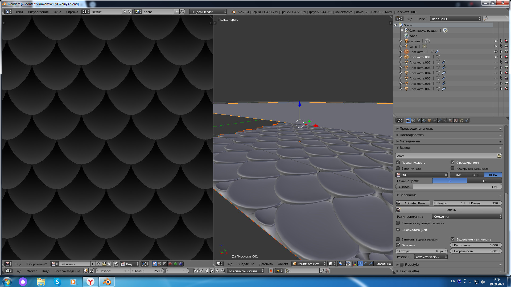Open the 'Файл' menu

pos(19,12)
